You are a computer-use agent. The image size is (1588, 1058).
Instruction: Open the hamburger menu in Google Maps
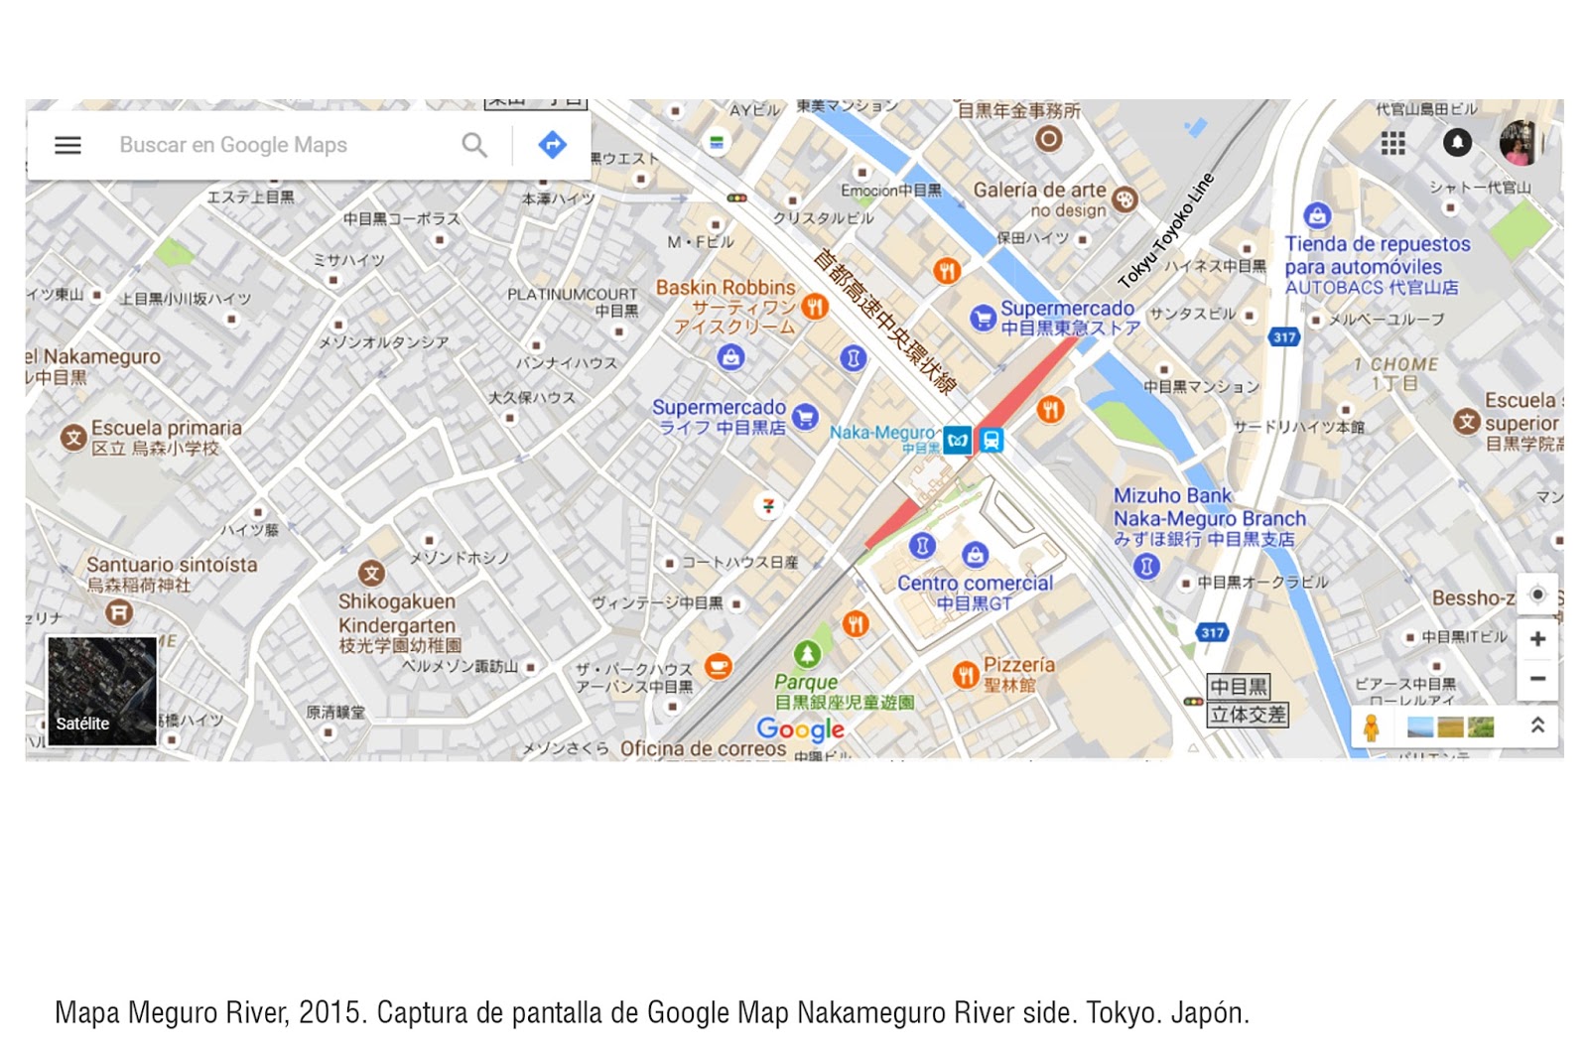[x=67, y=145]
